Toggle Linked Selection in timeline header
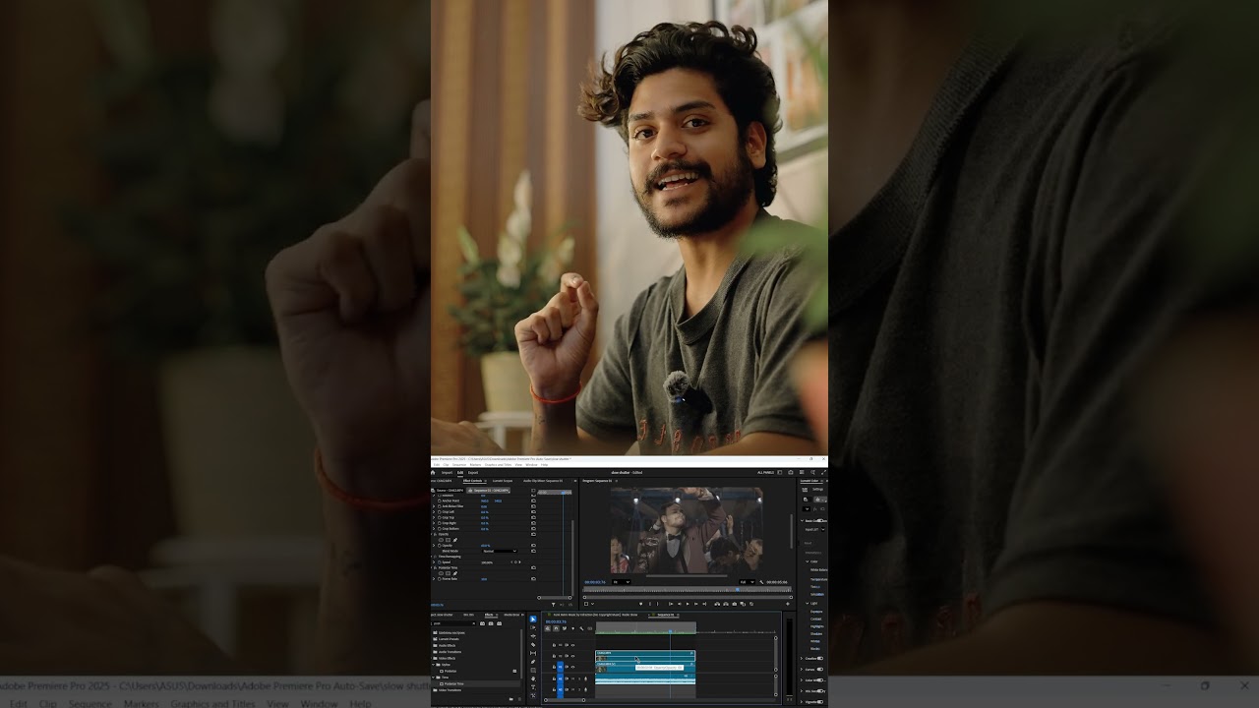This screenshot has height=708, width=1259. tap(565, 628)
